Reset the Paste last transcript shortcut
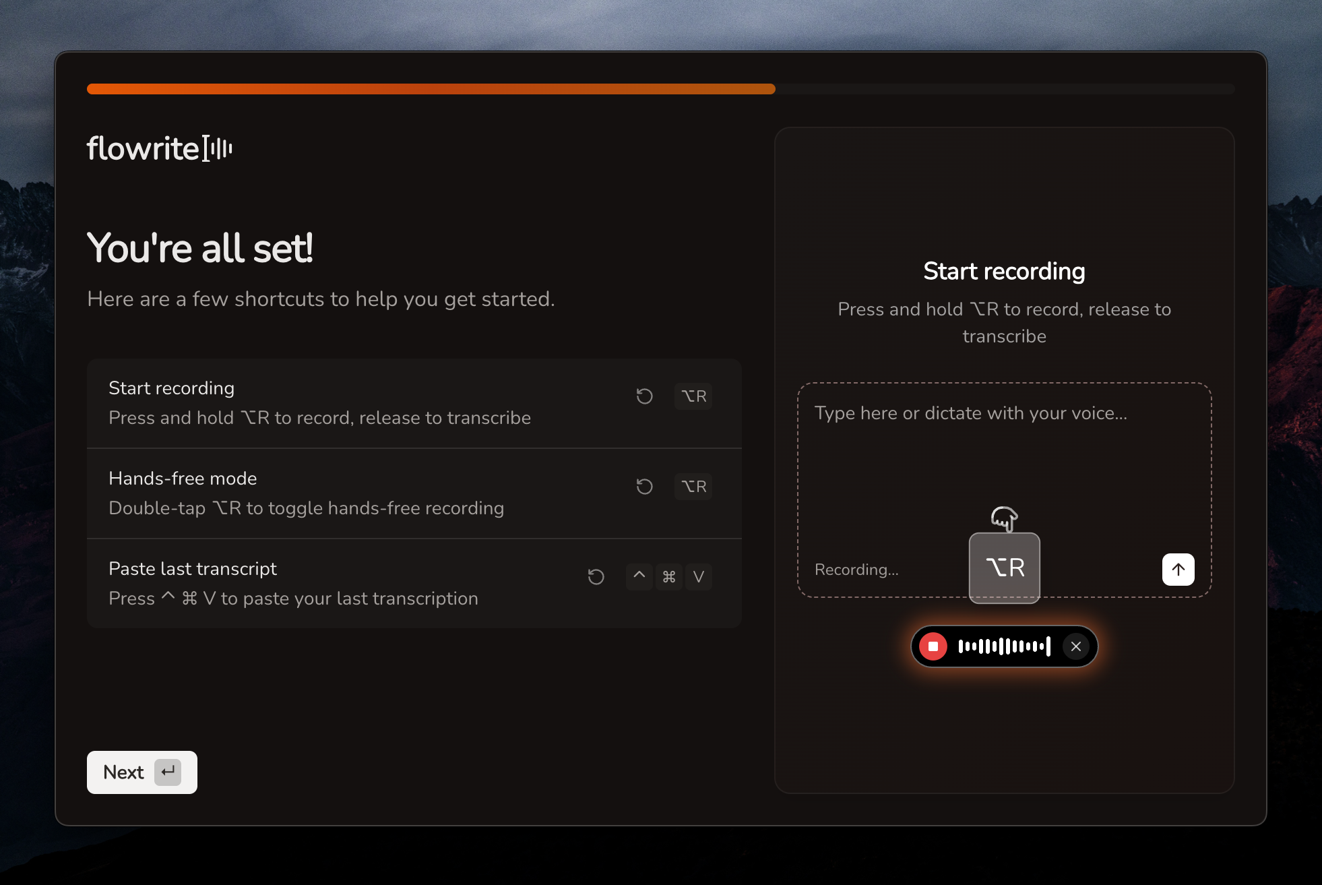 pos(596,577)
